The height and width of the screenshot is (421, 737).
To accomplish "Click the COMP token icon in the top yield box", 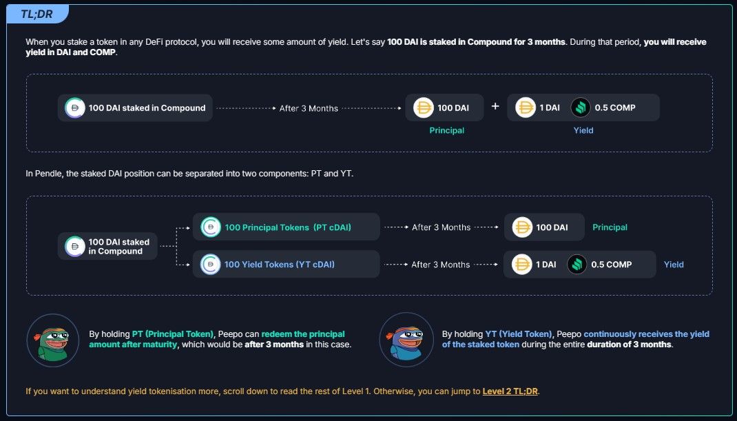I will [x=581, y=107].
